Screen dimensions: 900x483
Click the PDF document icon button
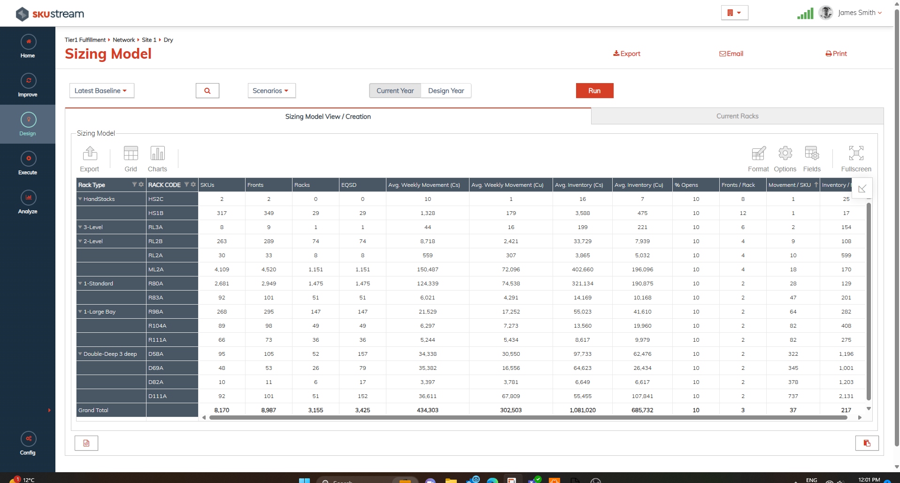86,443
